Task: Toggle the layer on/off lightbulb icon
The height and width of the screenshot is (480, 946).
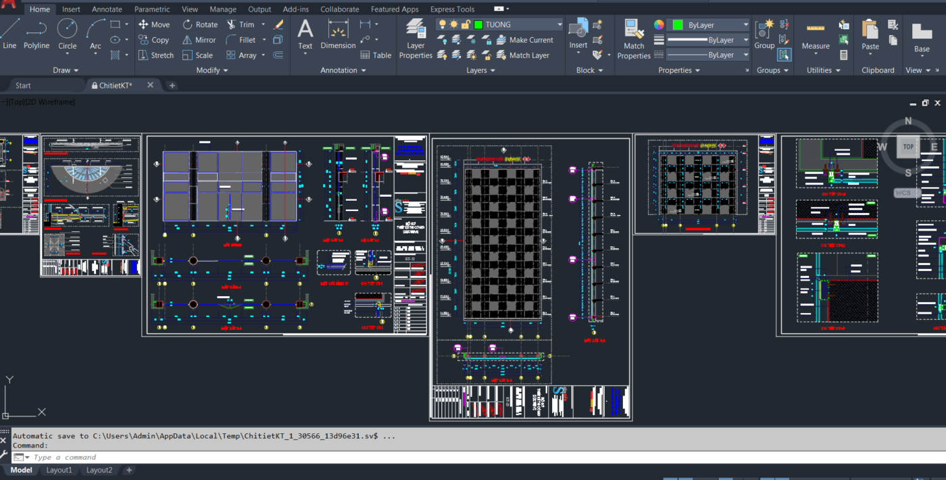Action: pyautogui.click(x=443, y=24)
